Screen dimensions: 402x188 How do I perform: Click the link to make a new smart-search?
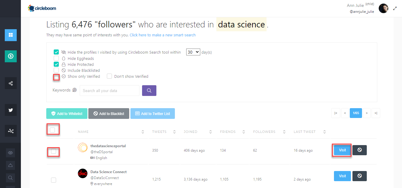(x=163, y=35)
